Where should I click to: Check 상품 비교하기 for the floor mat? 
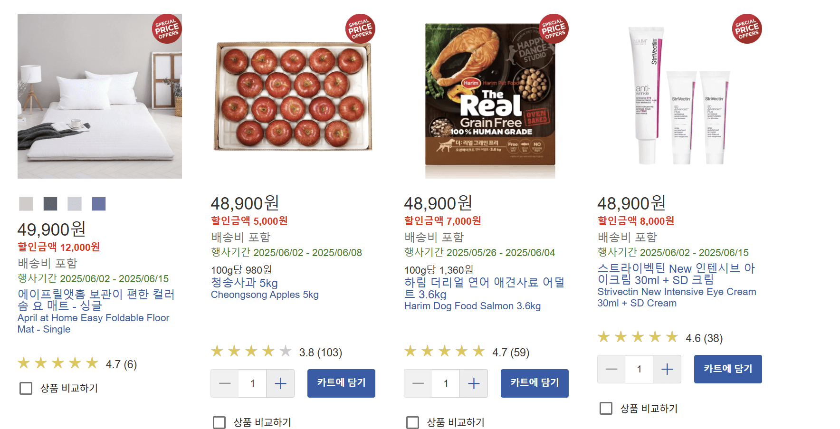click(25, 389)
